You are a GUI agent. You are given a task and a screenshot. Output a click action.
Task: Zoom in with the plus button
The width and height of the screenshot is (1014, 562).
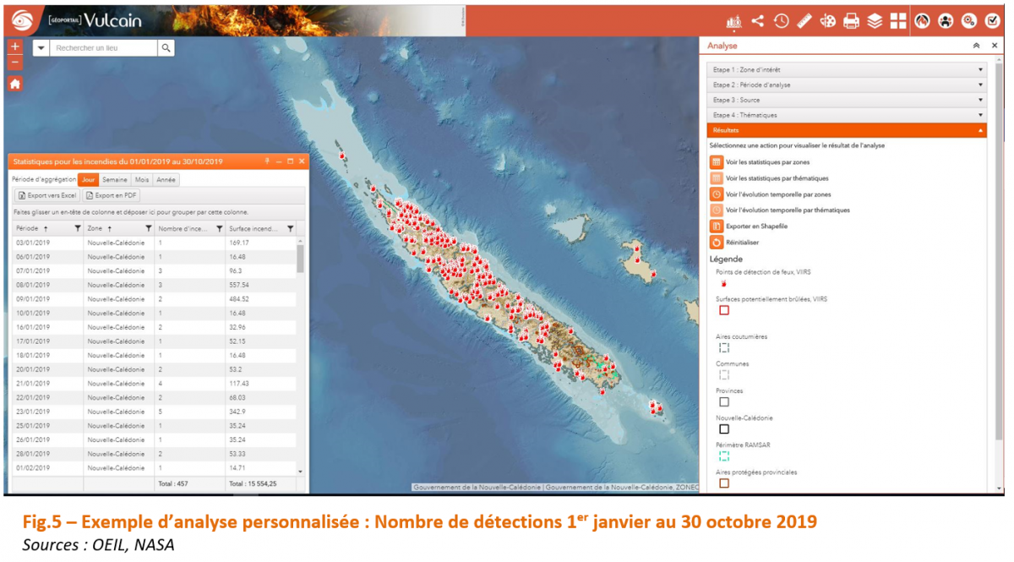pyautogui.click(x=15, y=46)
